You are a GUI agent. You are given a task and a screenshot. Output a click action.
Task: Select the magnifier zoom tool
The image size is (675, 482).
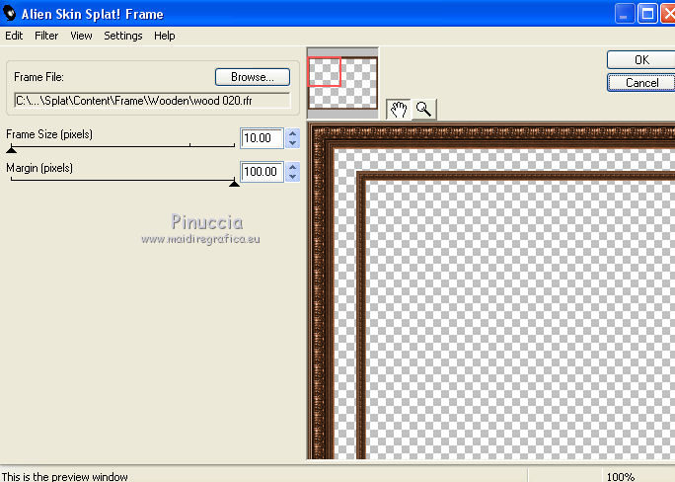click(424, 110)
